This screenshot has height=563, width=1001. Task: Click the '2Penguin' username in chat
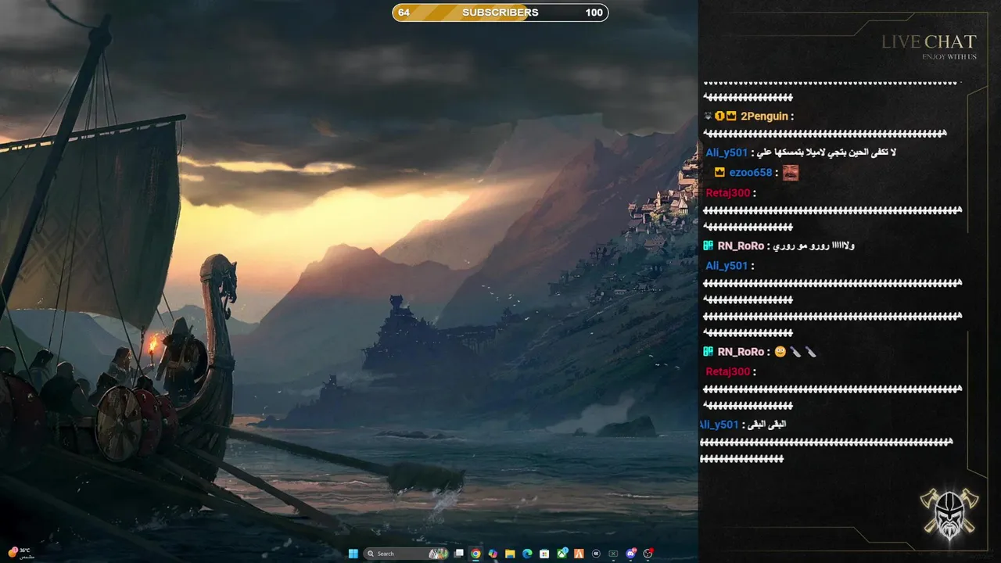tap(764, 116)
